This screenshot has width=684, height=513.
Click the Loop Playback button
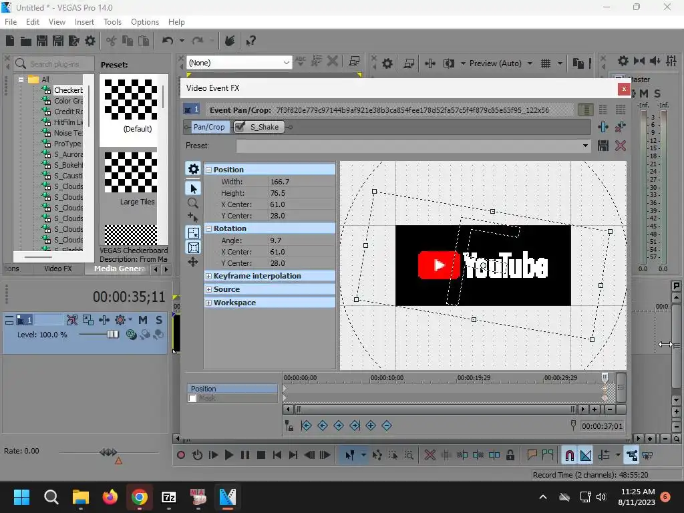pyautogui.click(x=197, y=456)
